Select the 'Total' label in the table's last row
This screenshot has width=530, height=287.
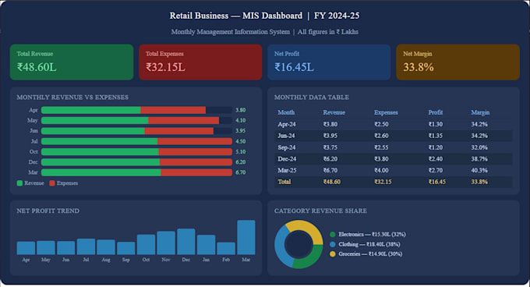coord(284,182)
